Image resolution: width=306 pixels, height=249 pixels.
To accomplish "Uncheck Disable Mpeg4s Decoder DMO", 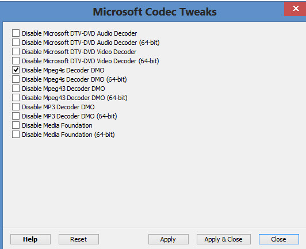I will (16, 70).
